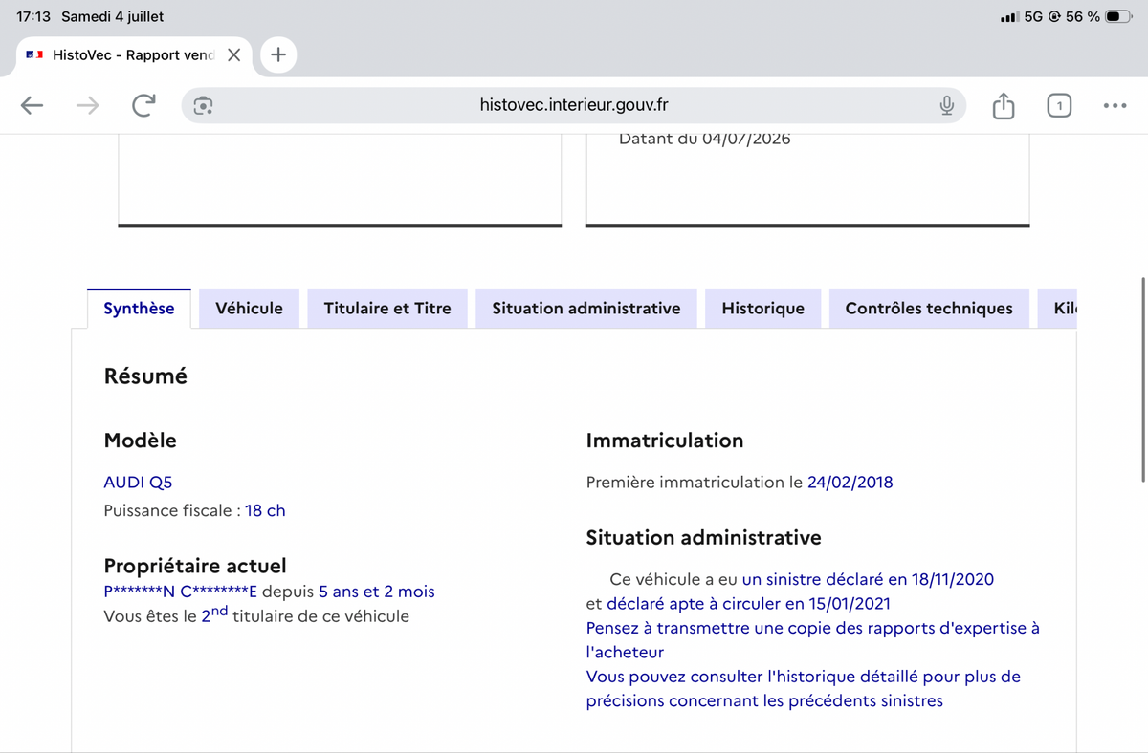
Task: Activate voice search microphone
Action: (x=946, y=105)
